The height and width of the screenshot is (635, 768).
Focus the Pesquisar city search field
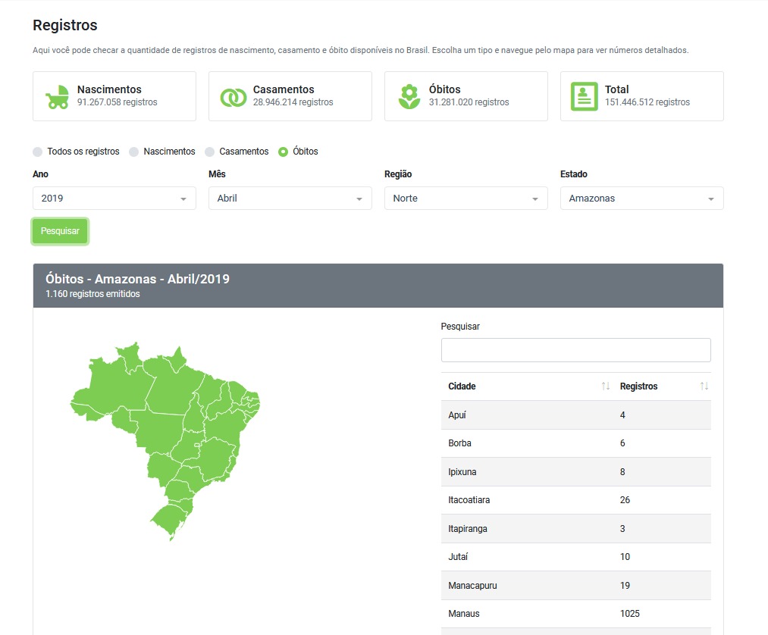(x=575, y=350)
